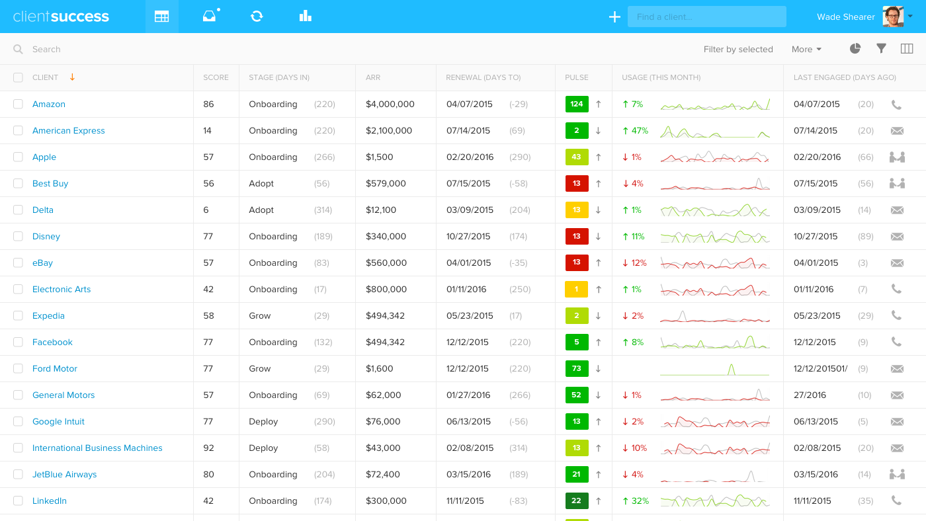Check the checkbox next to Best Buy
The image size is (926, 521).
click(x=18, y=183)
